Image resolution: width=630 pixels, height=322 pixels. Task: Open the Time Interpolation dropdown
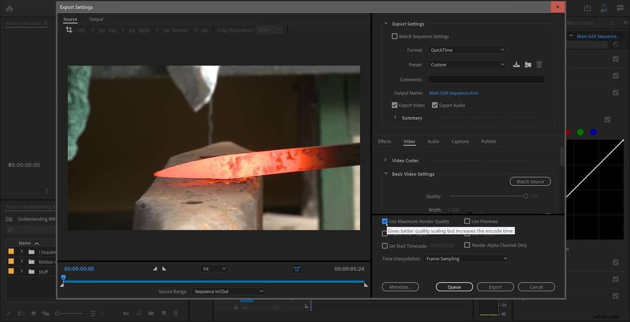coord(465,258)
